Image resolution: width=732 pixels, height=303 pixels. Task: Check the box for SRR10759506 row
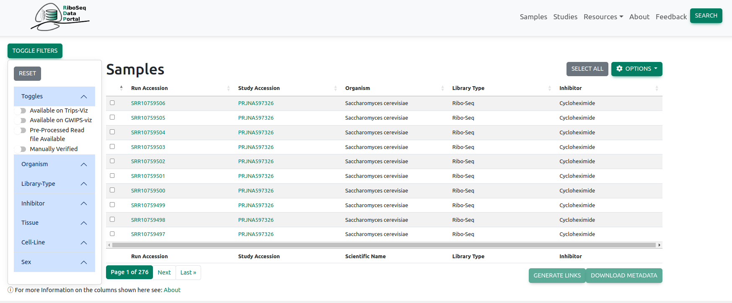coord(112,103)
